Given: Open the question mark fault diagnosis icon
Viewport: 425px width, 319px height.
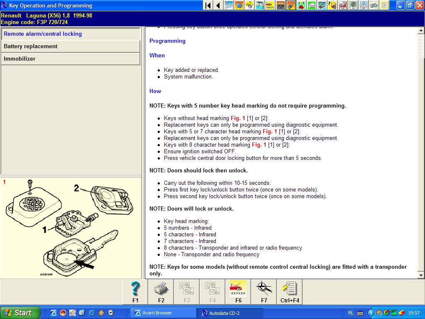Looking at the screenshot, I should pos(332,5).
